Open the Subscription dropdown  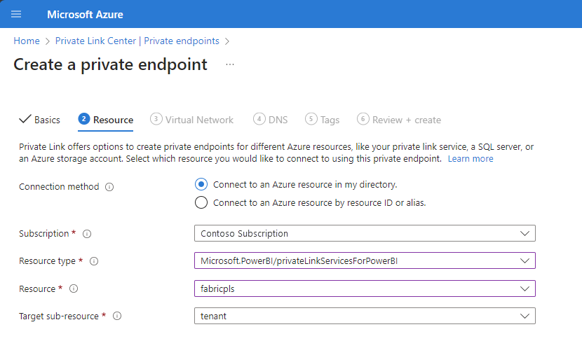pyautogui.click(x=365, y=233)
